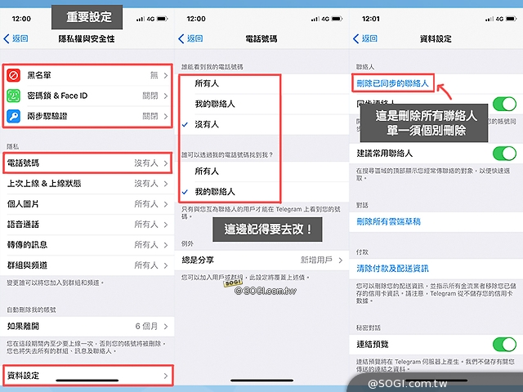Open 個人圖片 privacy setting

(87, 203)
